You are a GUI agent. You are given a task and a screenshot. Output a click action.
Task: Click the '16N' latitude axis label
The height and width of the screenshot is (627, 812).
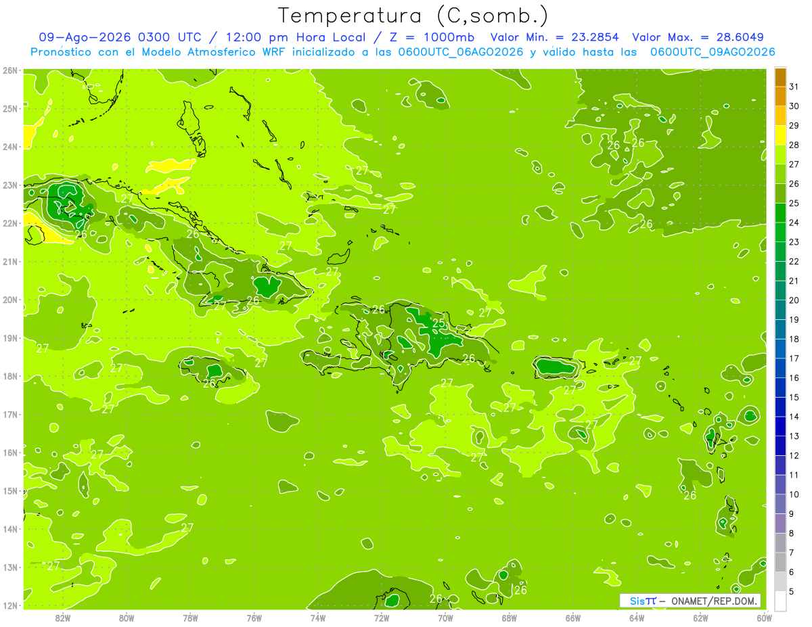coord(10,452)
